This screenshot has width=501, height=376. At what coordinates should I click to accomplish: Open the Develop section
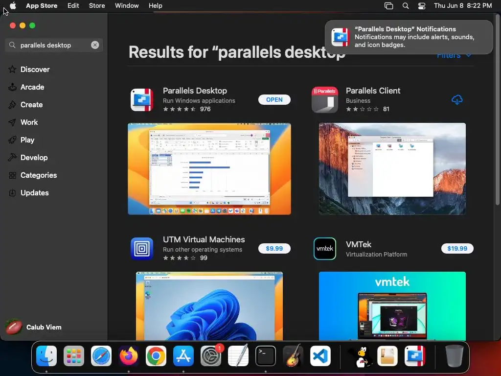pos(34,157)
